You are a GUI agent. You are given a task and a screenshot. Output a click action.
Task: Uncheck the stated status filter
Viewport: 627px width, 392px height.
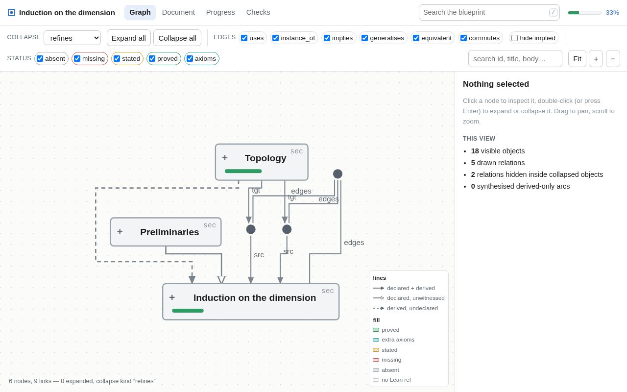click(x=117, y=59)
